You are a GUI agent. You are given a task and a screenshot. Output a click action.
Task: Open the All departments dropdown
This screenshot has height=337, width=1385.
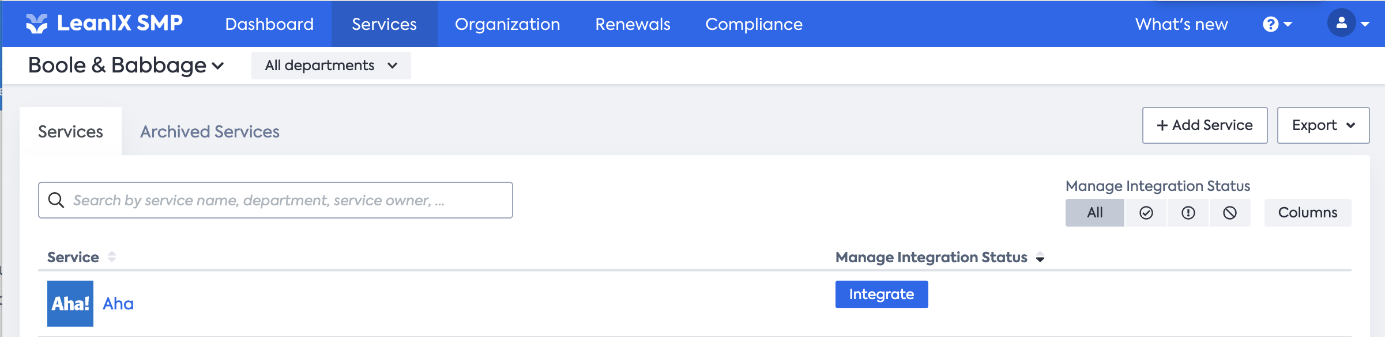pyautogui.click(x=331, y=66)
